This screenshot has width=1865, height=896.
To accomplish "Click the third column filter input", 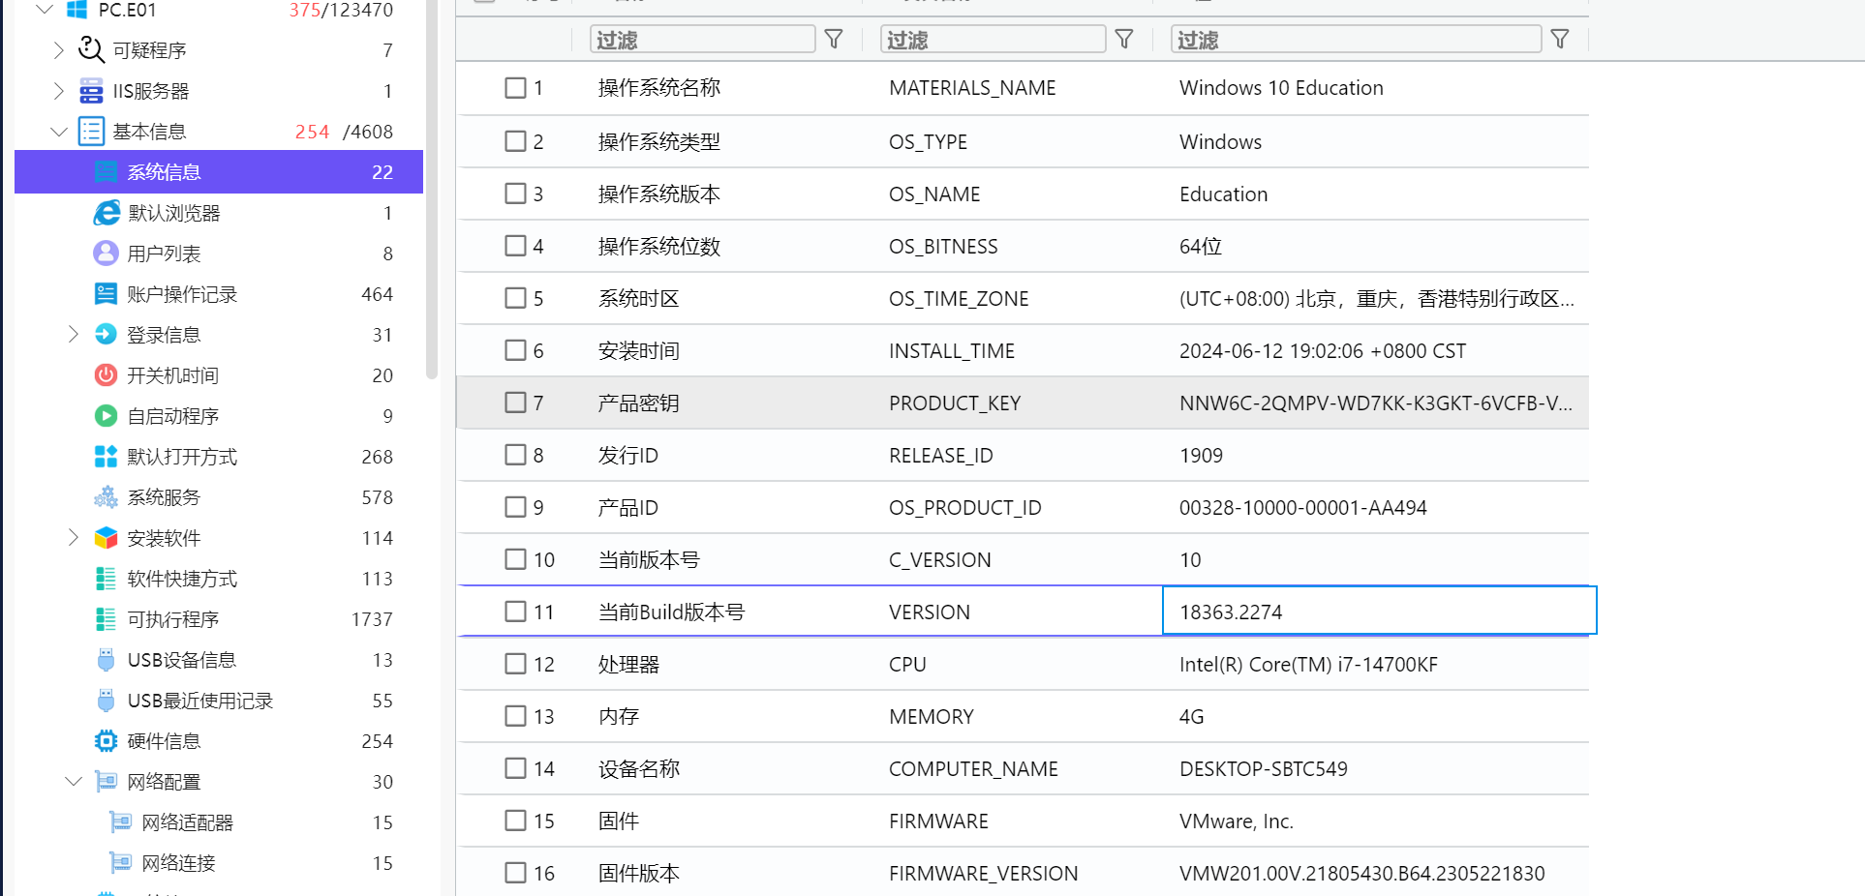I will (x=1356, y=39).
